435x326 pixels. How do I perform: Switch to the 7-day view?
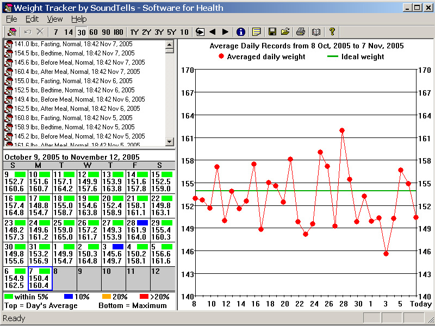click(56, 32)
